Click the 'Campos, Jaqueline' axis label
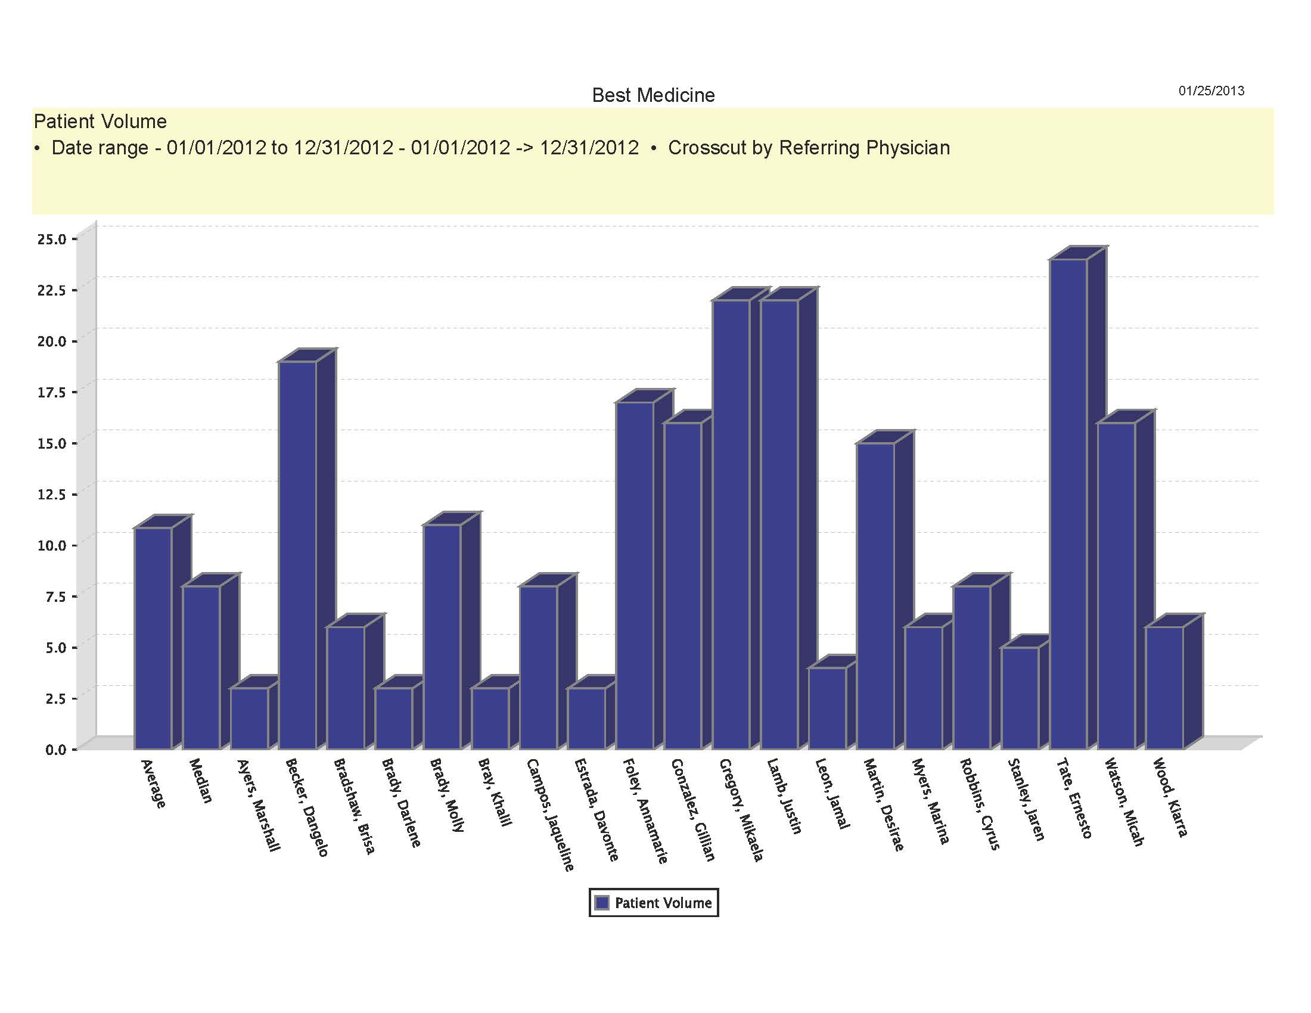Viewport: 1311px width, 1013px height. [x=551, y=815]
